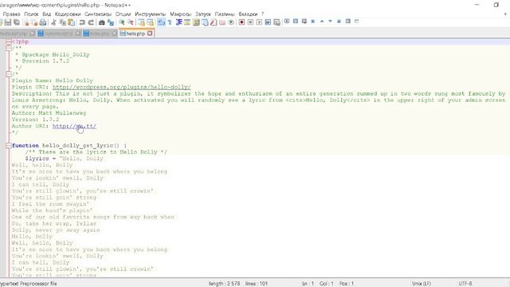Screen dimensions: 510x287
Task: Stop macro recording icon
Action: [250, 22]
